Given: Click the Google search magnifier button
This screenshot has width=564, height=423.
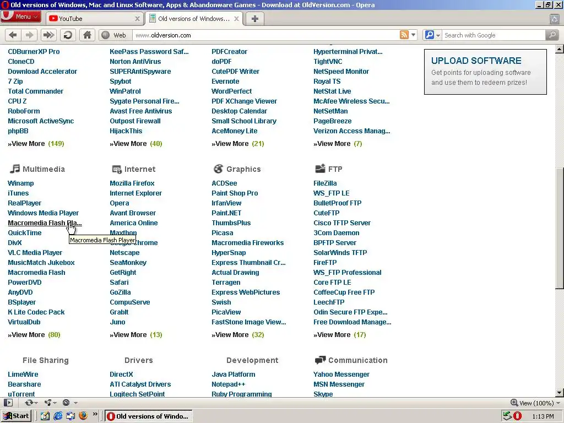Looking at the screenshot, I should point(552,35).
